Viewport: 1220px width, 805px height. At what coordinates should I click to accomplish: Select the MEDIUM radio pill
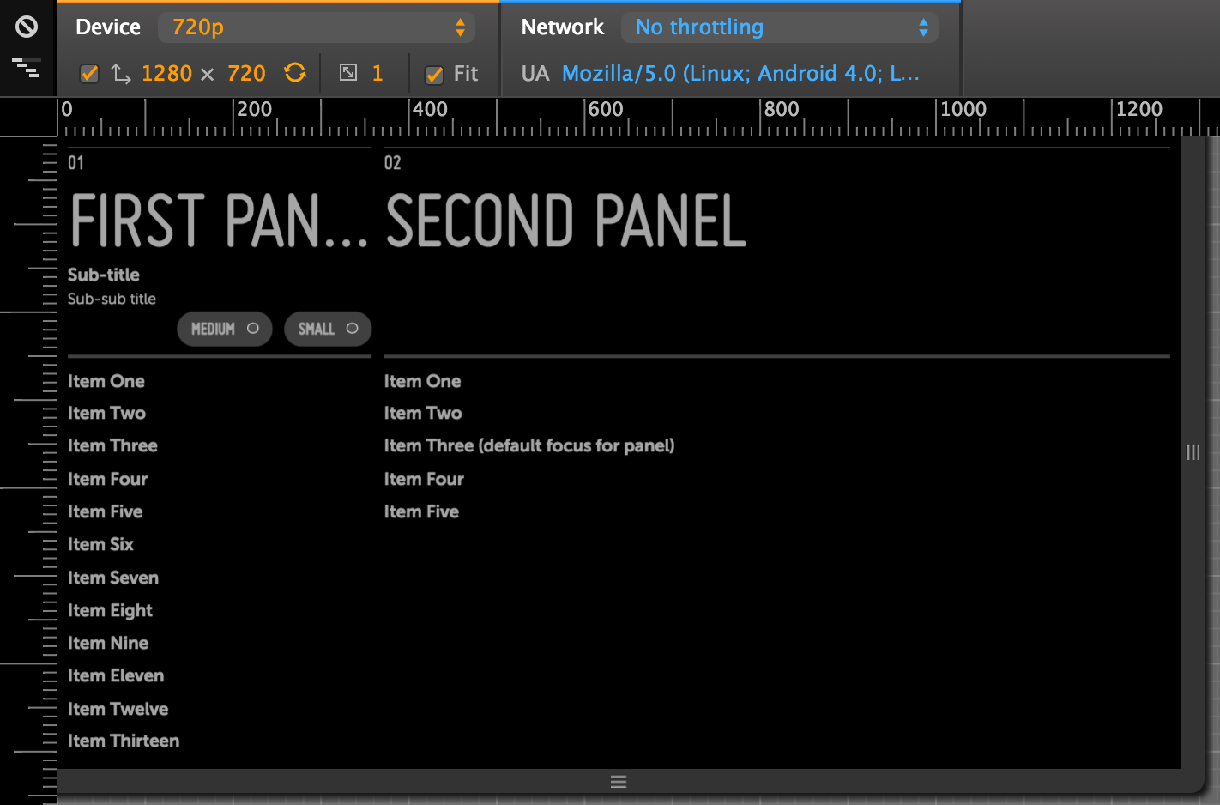(x=224, y=329)
